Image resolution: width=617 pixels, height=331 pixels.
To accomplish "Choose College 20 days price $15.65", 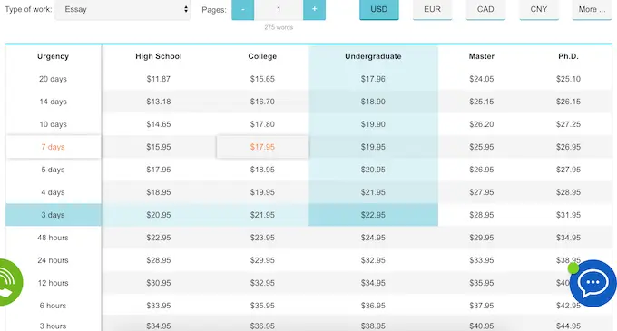I will [262, 79].
